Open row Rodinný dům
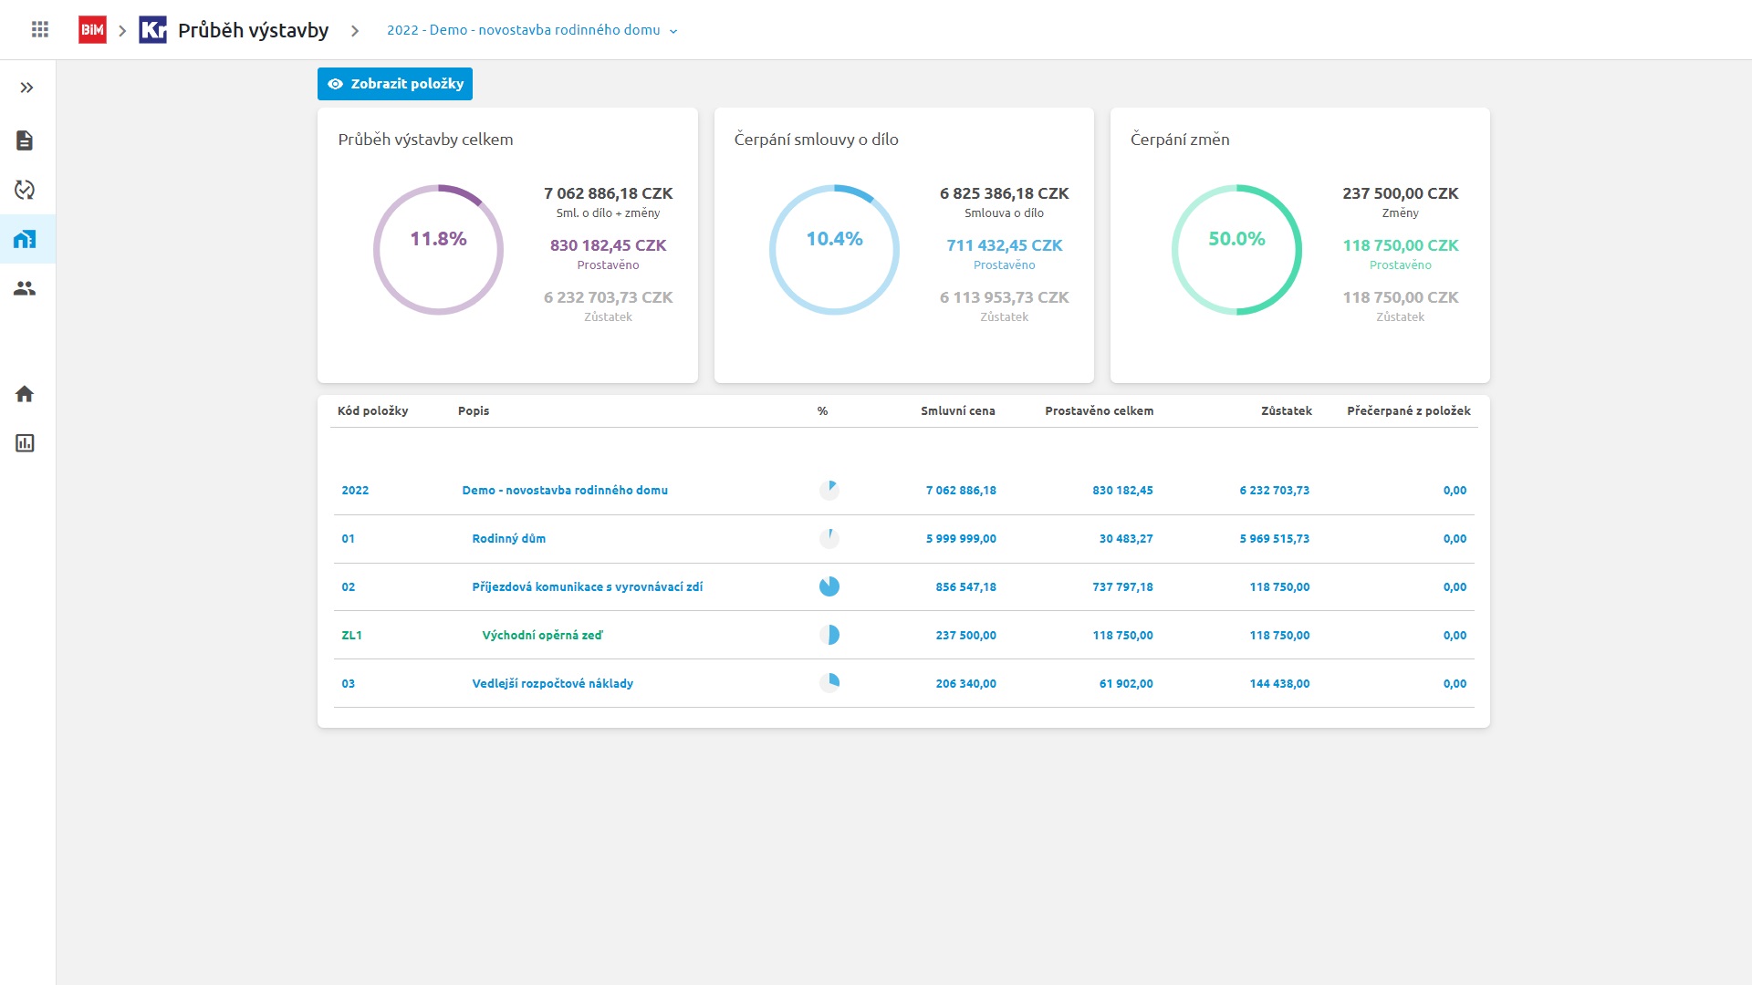Viewport: 1752px width, 985px height. pos(508,539)
